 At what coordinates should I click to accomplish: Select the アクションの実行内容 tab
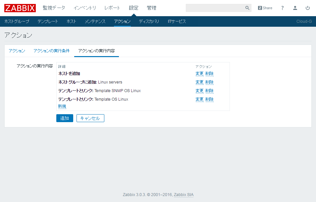click(96, 51)
